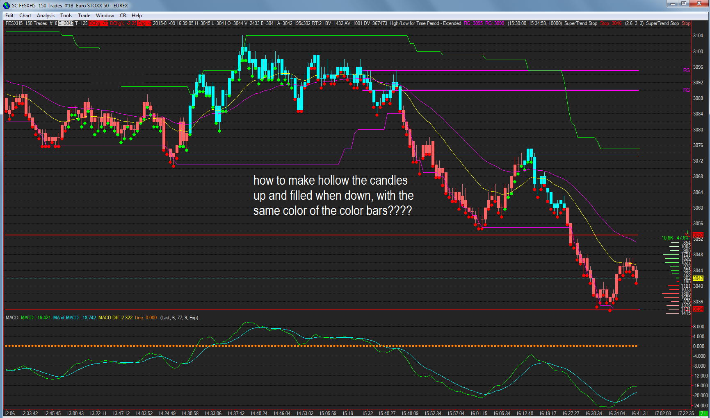This screenshot has height=418, width=710.
Task: Open the Tools menu
Action: tap(66, 16)
